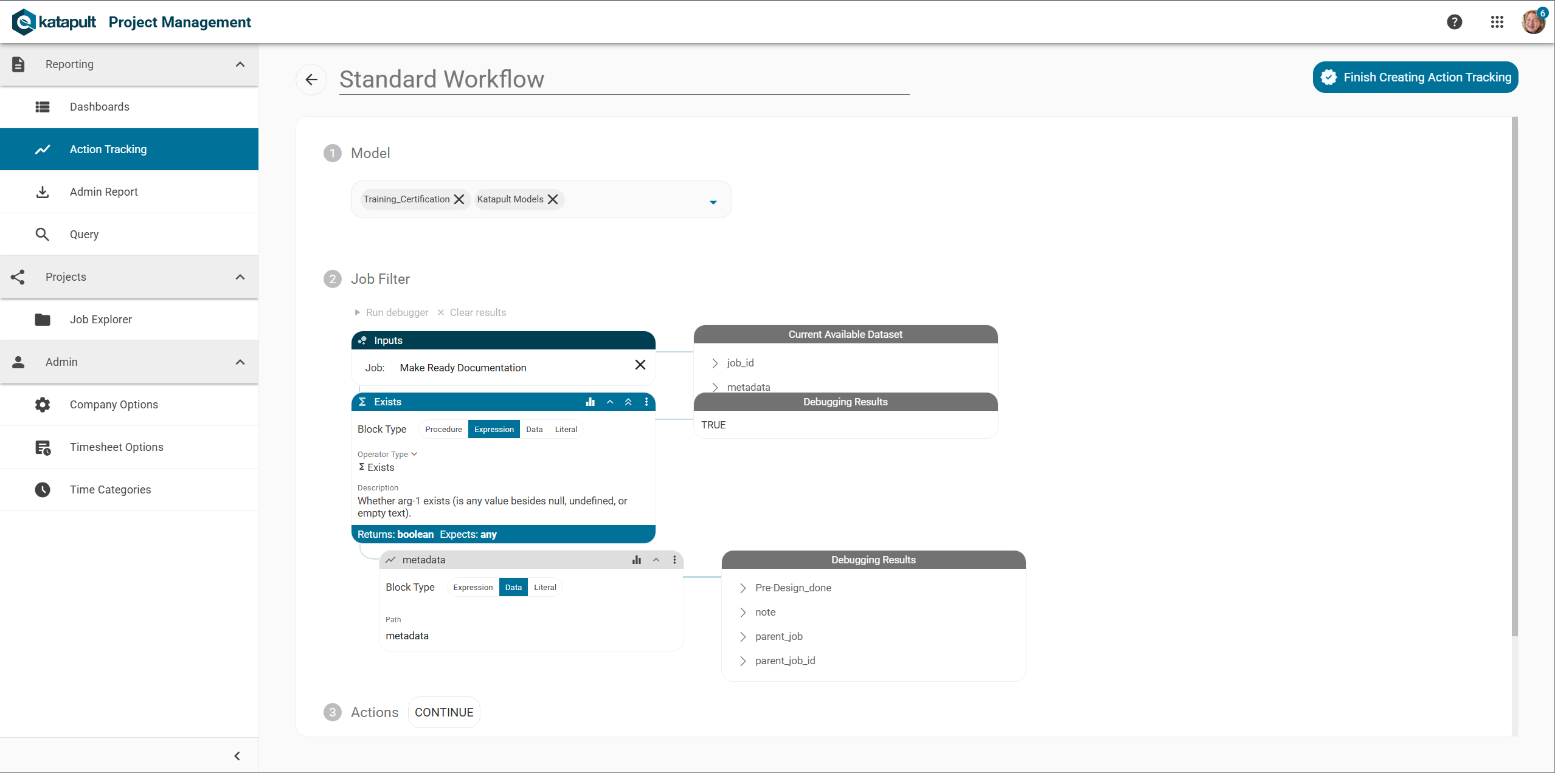Remove the Training_Certification model chip
The image size is (1555, 773).
point(459,199)
